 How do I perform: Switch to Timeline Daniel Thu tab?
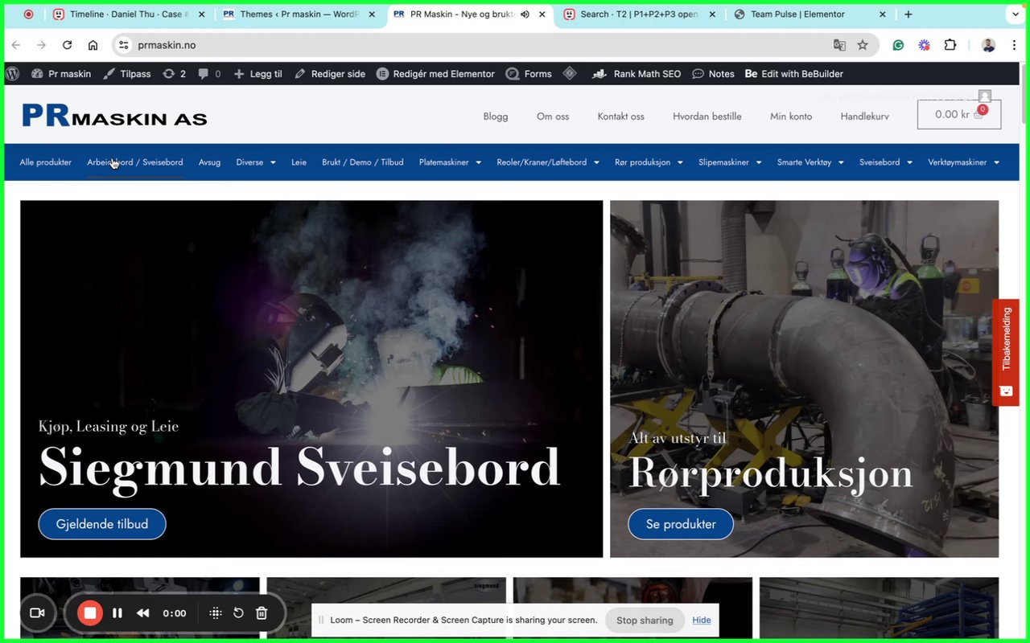pyautogui.click(x=127, y=14)
